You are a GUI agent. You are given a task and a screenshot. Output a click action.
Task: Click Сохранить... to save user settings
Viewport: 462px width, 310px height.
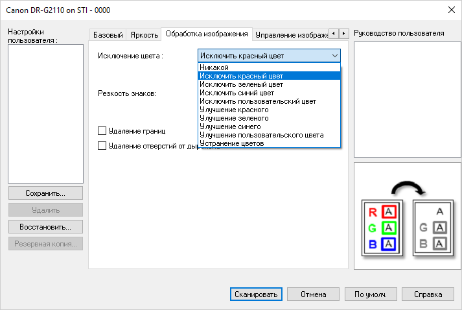(x=45, y=193)
